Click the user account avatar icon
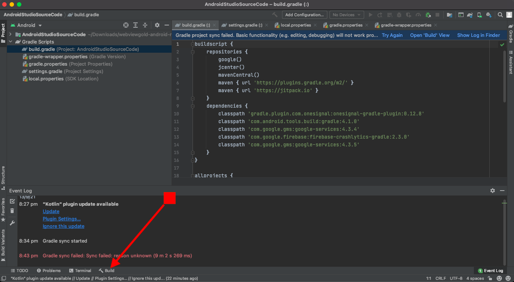514x282 pixels. [x=509, y=15]
